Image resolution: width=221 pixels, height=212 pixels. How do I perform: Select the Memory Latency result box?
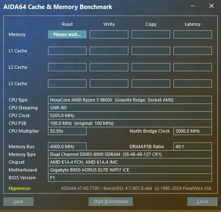(193, 34)
